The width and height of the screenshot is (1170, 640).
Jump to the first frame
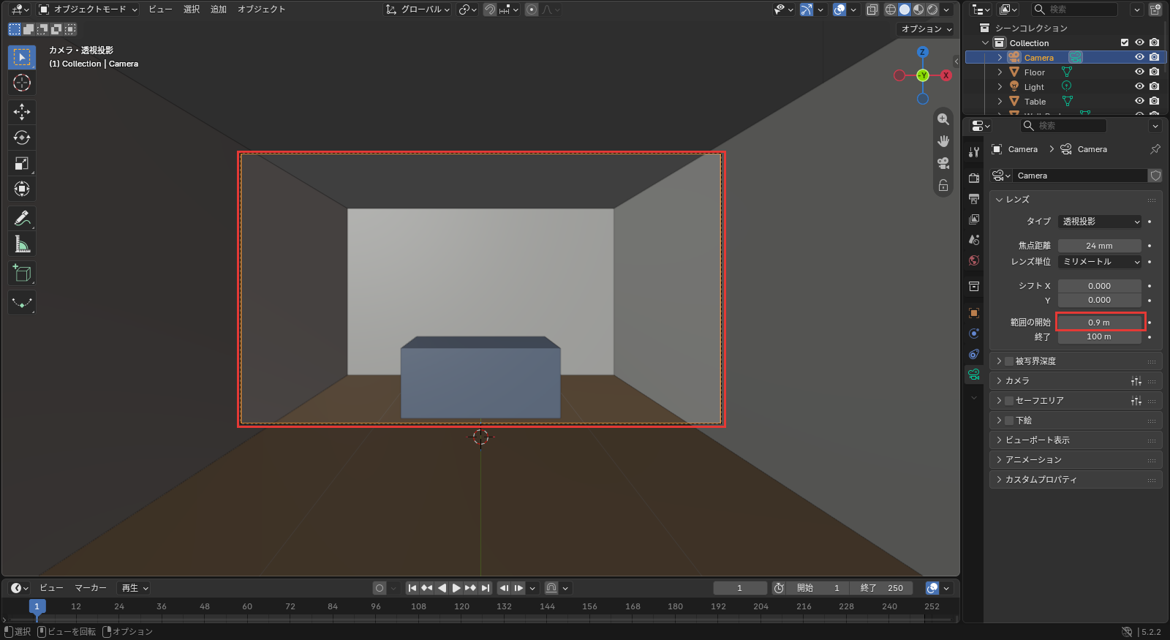click(412, 588)
